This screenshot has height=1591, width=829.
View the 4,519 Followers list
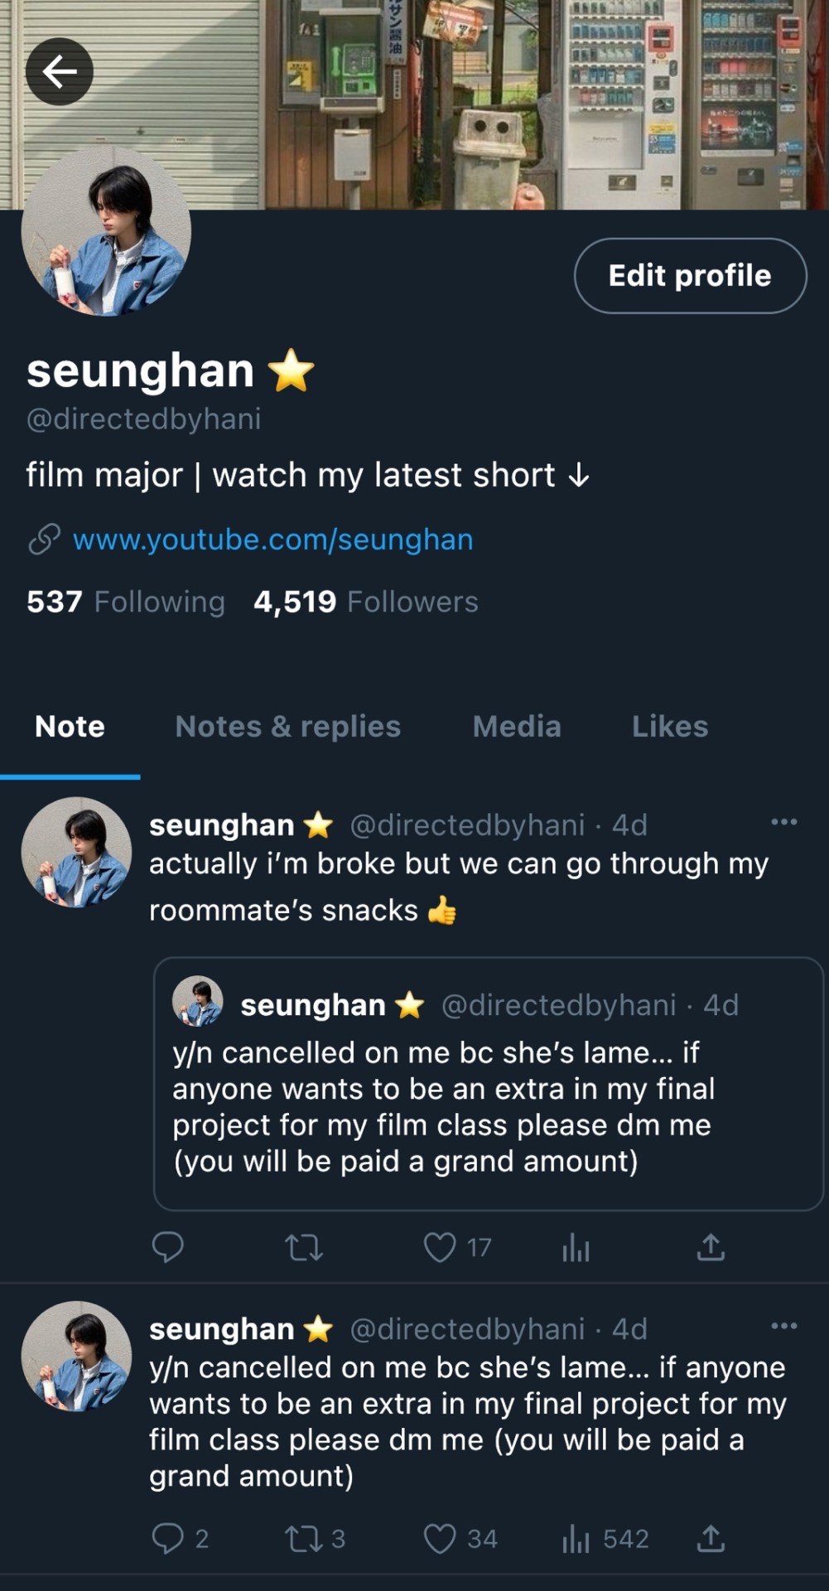pos(366,602)
